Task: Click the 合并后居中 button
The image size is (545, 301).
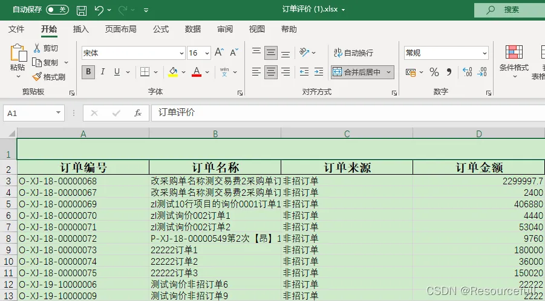Action: (362, 72)
